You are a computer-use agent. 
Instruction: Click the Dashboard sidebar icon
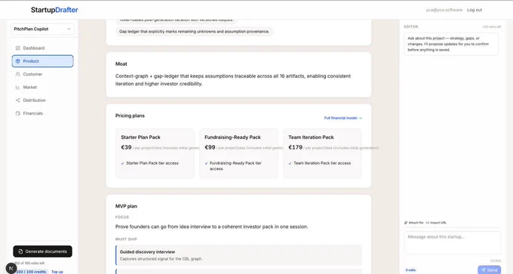tap(17, 48)
